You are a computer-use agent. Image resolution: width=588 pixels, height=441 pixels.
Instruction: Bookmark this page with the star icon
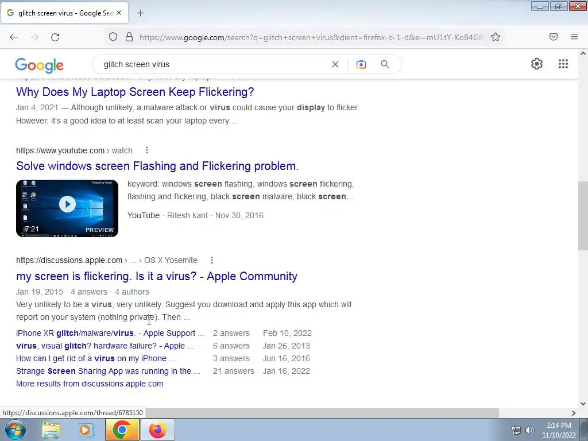(496, 37)
